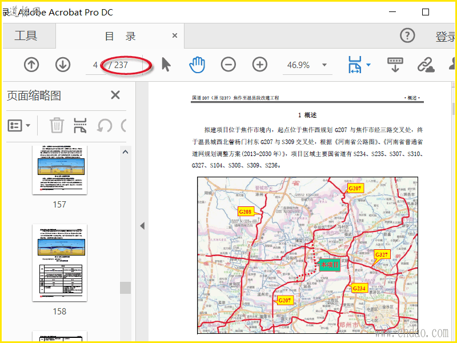Viewport: 457px width, 343px height.
Task: Click the G327 map label
Action: [382, 254]
